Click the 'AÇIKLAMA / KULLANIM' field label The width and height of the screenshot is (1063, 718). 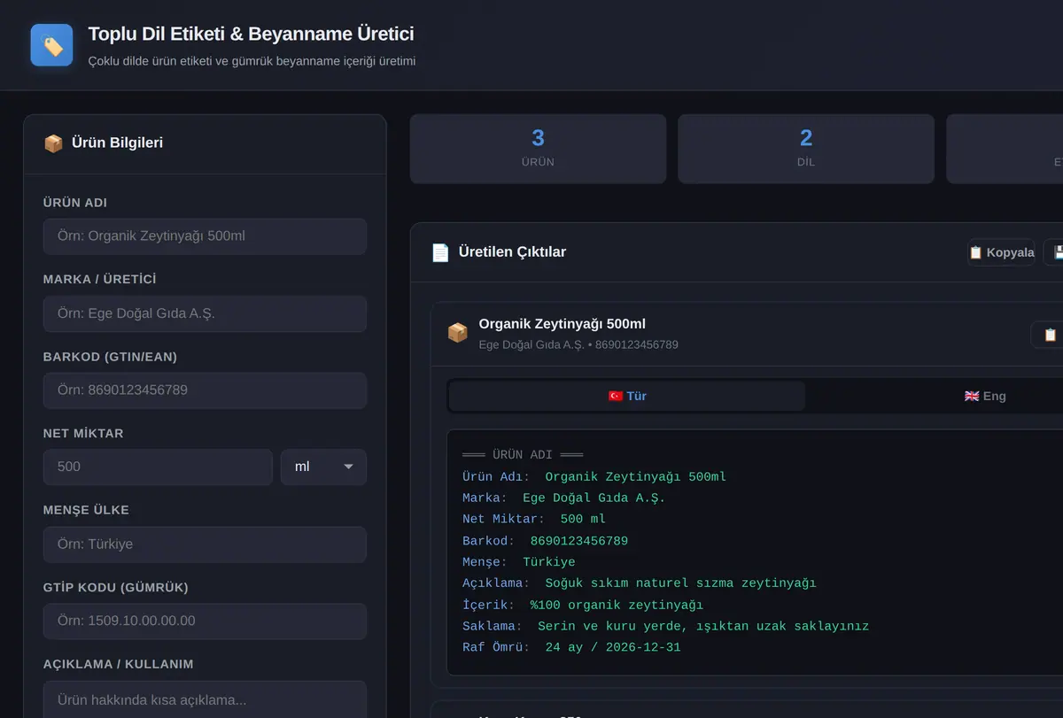click(119, 665)
